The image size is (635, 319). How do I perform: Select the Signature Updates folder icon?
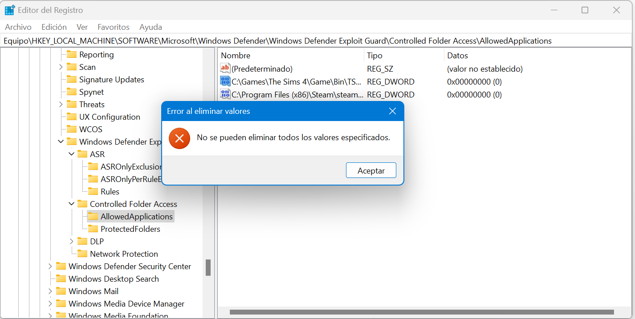pos(72,80)
